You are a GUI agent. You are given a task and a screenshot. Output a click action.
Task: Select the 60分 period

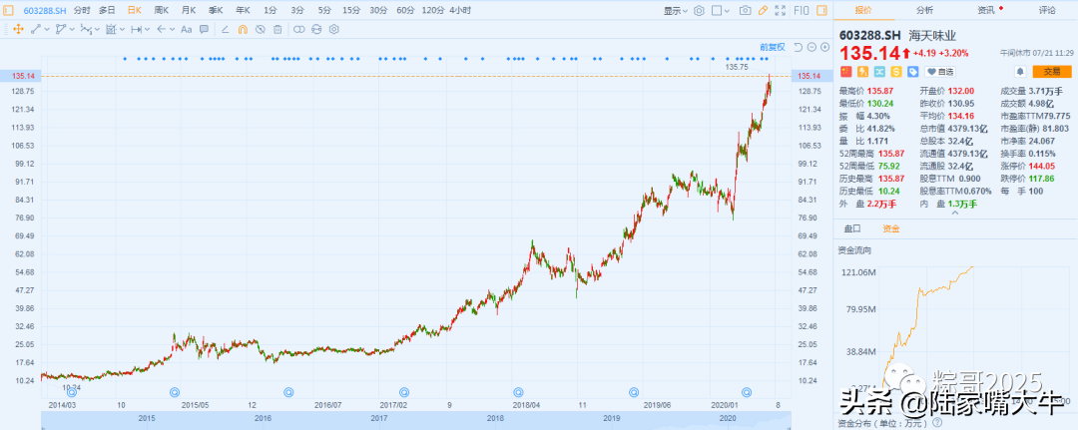(x=405, y=10)
